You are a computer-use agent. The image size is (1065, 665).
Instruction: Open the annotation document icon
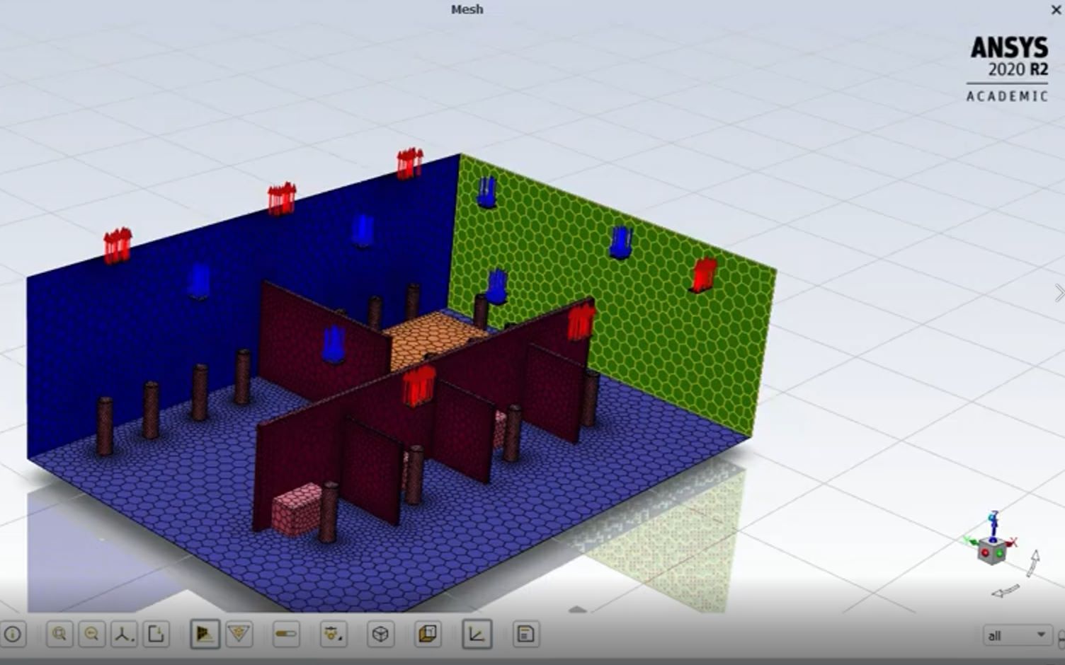click(525, 635)
